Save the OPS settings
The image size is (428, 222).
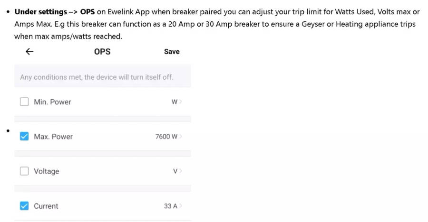pos(172,52)
